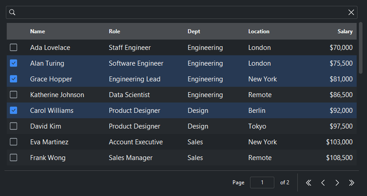Jump to the last page

tap(351, 183)
